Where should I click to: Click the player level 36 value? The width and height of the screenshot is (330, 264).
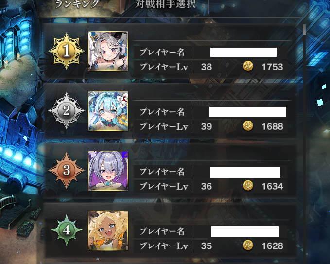pos(206,186)
